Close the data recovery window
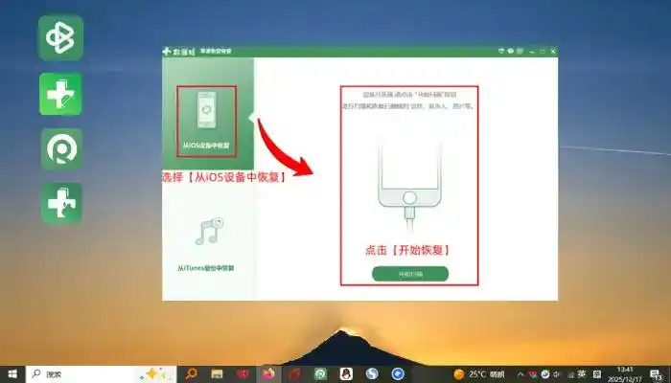 point(553,52)
